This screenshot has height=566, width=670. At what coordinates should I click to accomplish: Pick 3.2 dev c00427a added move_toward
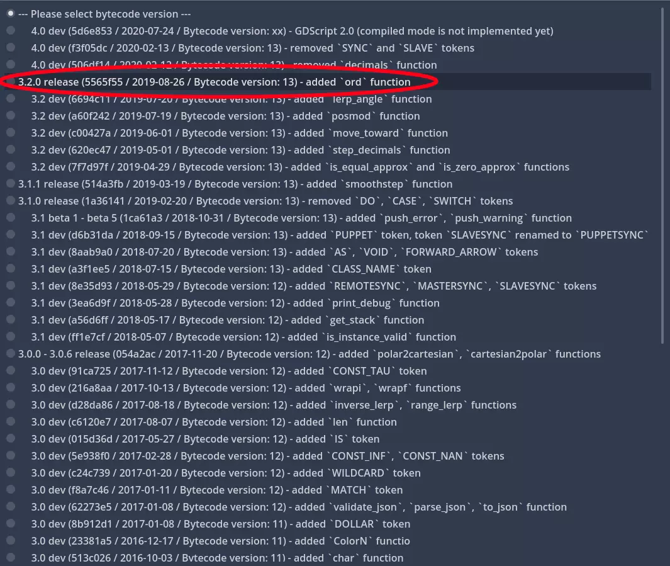click(328, 133)
